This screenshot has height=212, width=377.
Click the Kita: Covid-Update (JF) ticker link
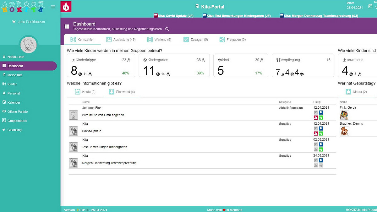(174, 16)
